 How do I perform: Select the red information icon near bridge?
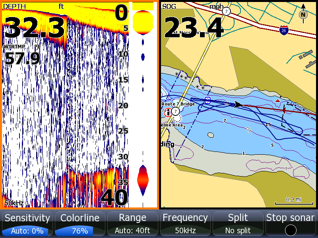[168, 113]
